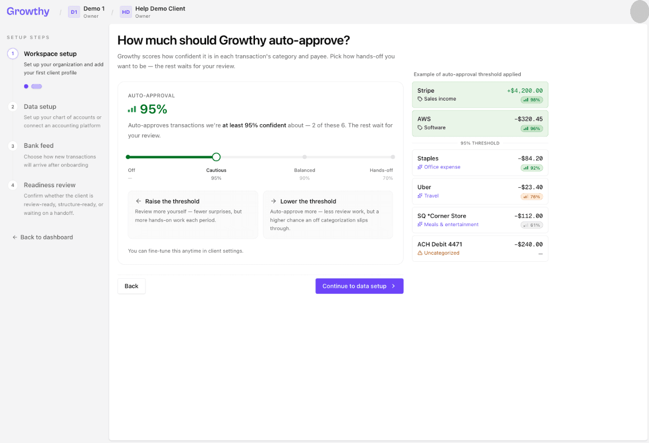This screenshot has height=443, width=649.
Task: Open the Growthy logo home link
Action: click(28, 11)
